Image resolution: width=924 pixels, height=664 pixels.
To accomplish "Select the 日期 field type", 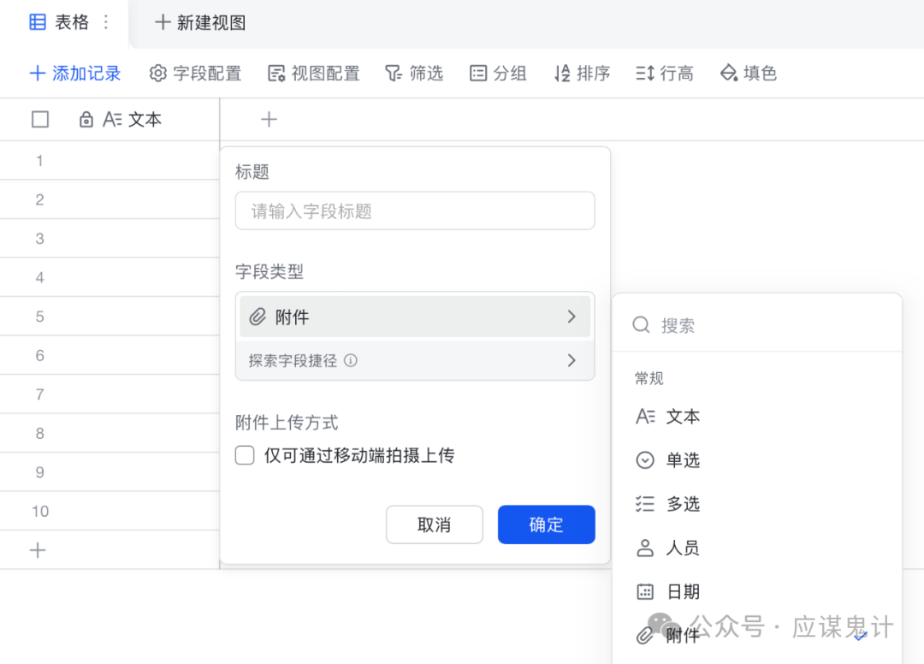I will 682,591.
